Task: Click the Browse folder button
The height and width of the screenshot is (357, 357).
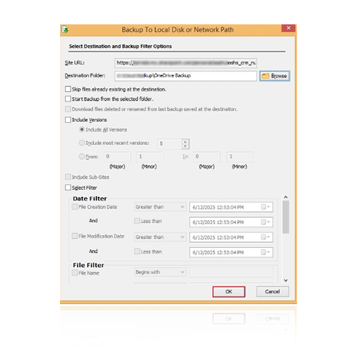Action: pyautogui.click(x=274, y=76)
